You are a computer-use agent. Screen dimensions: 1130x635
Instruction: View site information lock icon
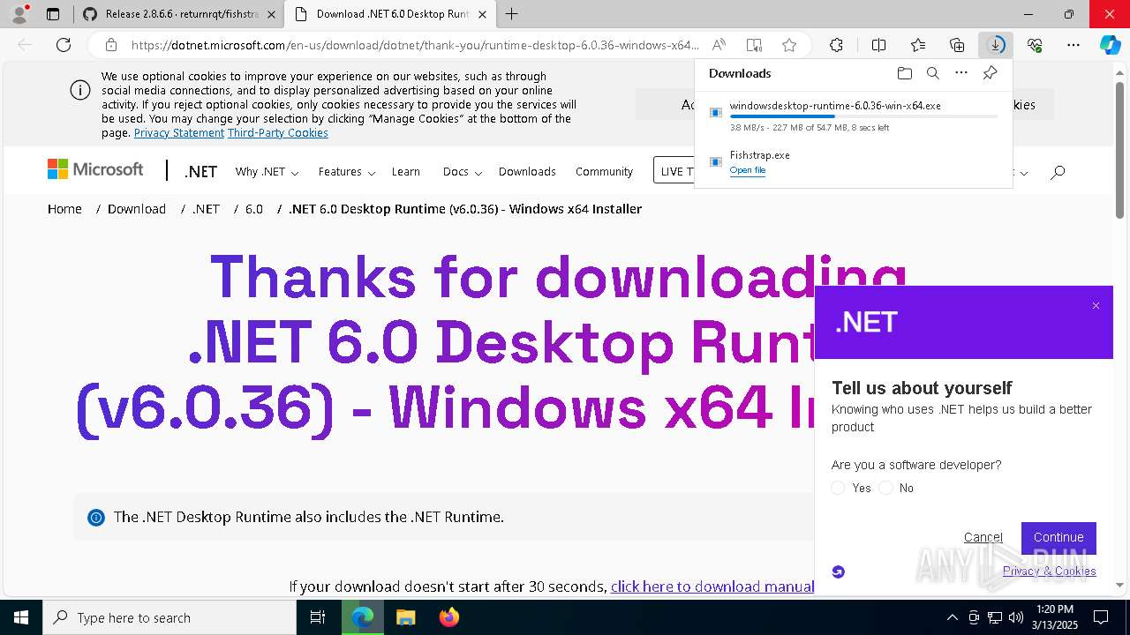[x=110, y=45]
